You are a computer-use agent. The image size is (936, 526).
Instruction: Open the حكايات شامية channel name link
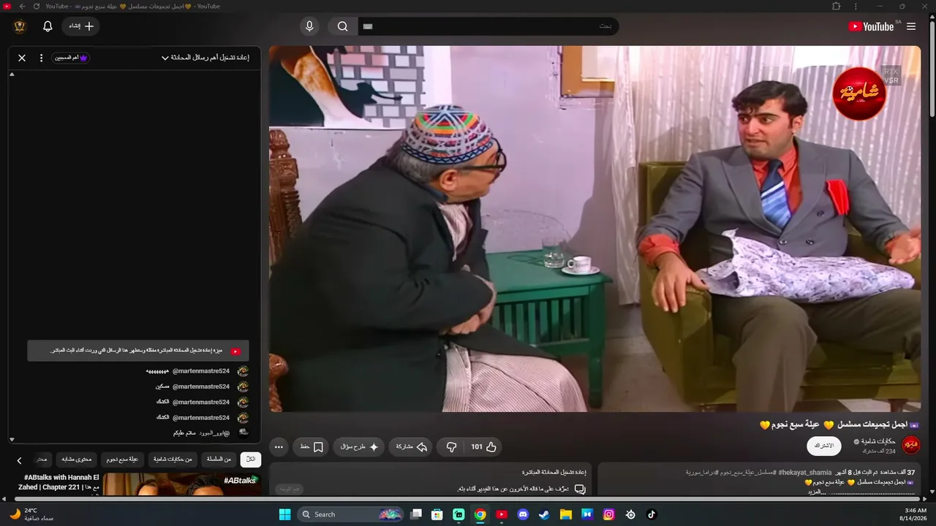pyautogui.click(x=878, y=441)
